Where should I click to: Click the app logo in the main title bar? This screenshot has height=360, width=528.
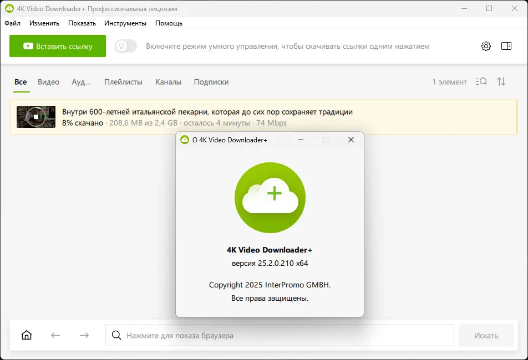[9, 9]
